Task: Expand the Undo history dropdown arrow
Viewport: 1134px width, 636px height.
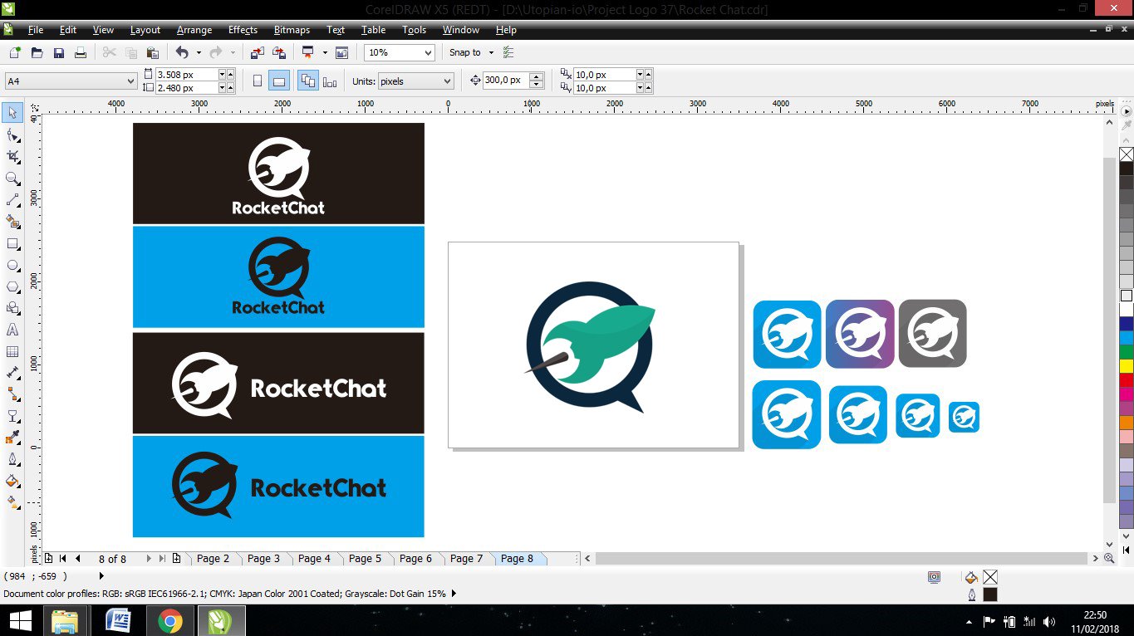Action: pyautogui.click(x=199, y=52)
